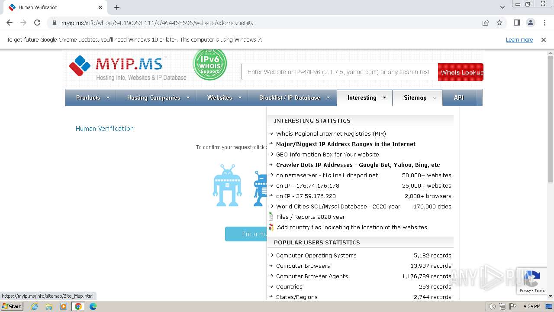Go back using the browser arrow
Screen dimensions: 554x312
(10, 23)
